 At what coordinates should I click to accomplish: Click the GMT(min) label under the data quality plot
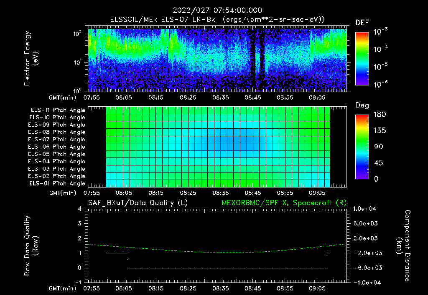63,288
